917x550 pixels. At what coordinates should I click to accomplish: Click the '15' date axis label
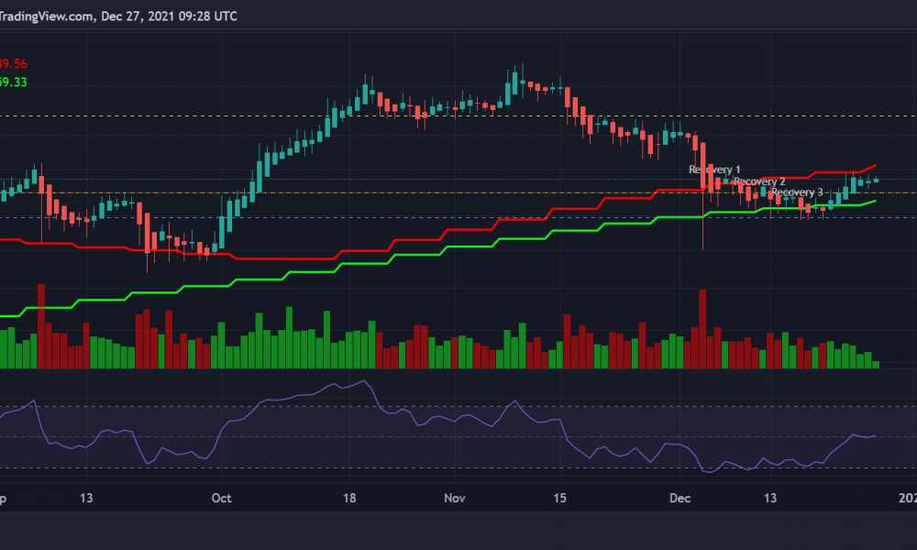pos(559,498)
